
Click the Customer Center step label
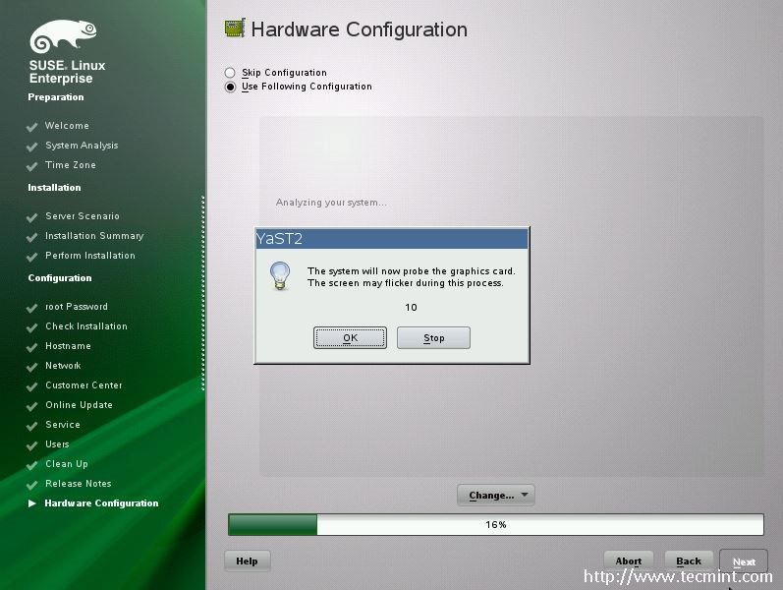pos(84,385)
